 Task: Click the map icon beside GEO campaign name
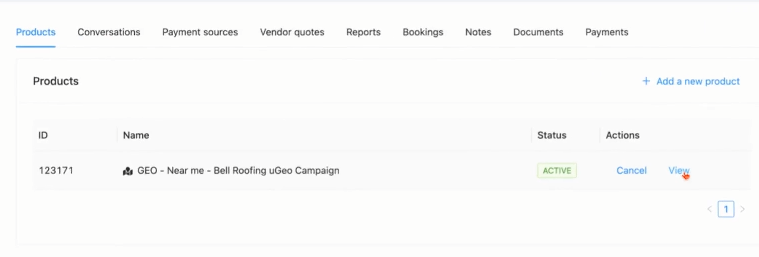[128, 171]
